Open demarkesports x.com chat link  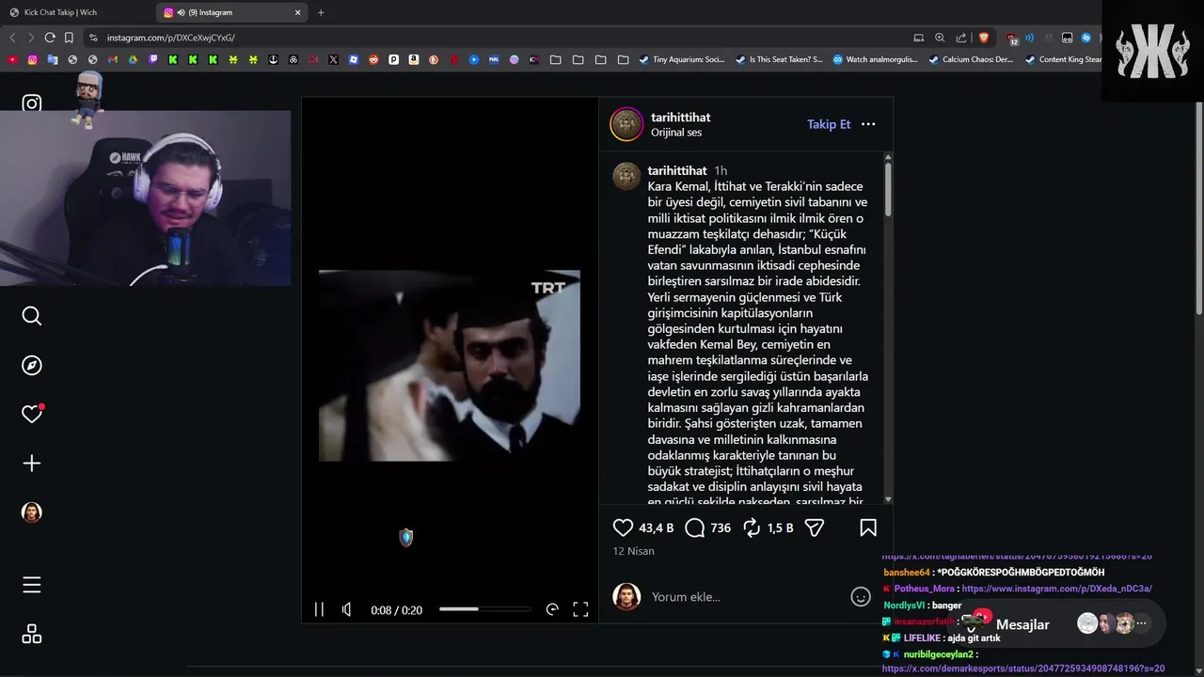(1023, 669)
